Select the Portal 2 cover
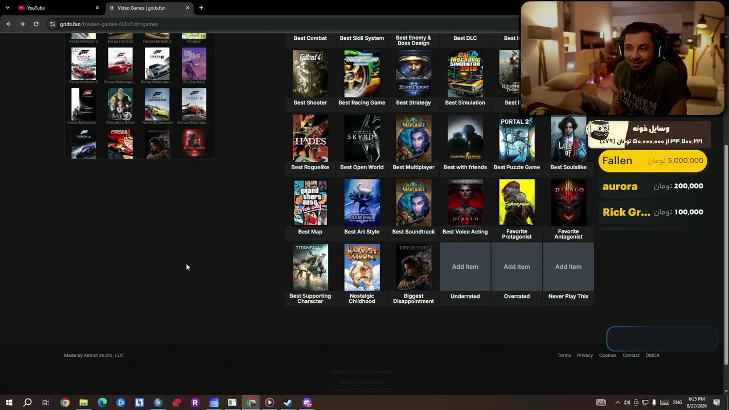729x410 pixels. (517, 138)
